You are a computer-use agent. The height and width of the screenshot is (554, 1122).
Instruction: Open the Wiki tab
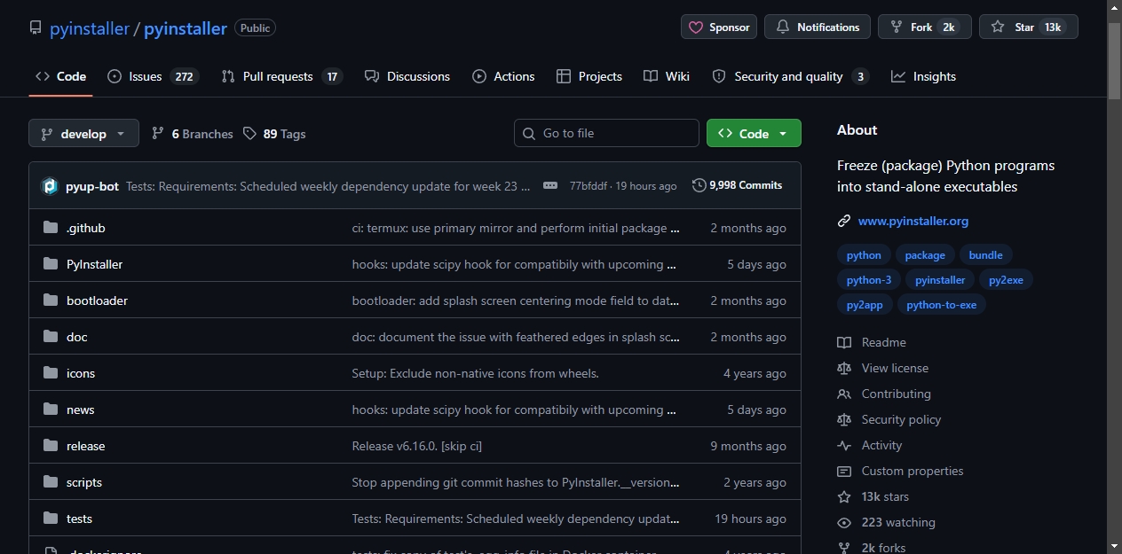[667, 76]
